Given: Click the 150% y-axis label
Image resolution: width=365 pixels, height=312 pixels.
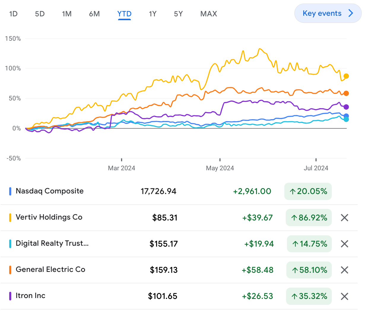Looking at the screenshot, I should 13,39.
